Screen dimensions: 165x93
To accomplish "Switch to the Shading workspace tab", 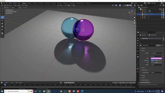I will point(54,3).
